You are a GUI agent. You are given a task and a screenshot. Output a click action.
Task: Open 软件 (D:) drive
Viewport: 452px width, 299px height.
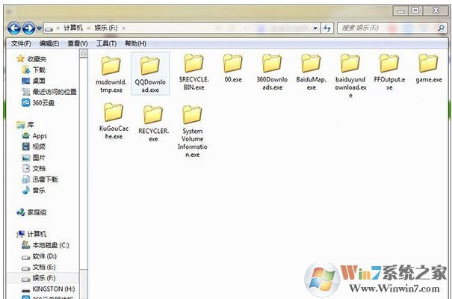[40, 256]
